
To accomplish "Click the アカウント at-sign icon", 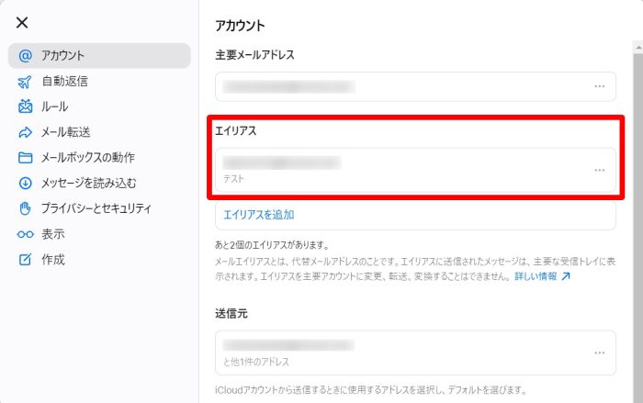I will click(25, 56).
